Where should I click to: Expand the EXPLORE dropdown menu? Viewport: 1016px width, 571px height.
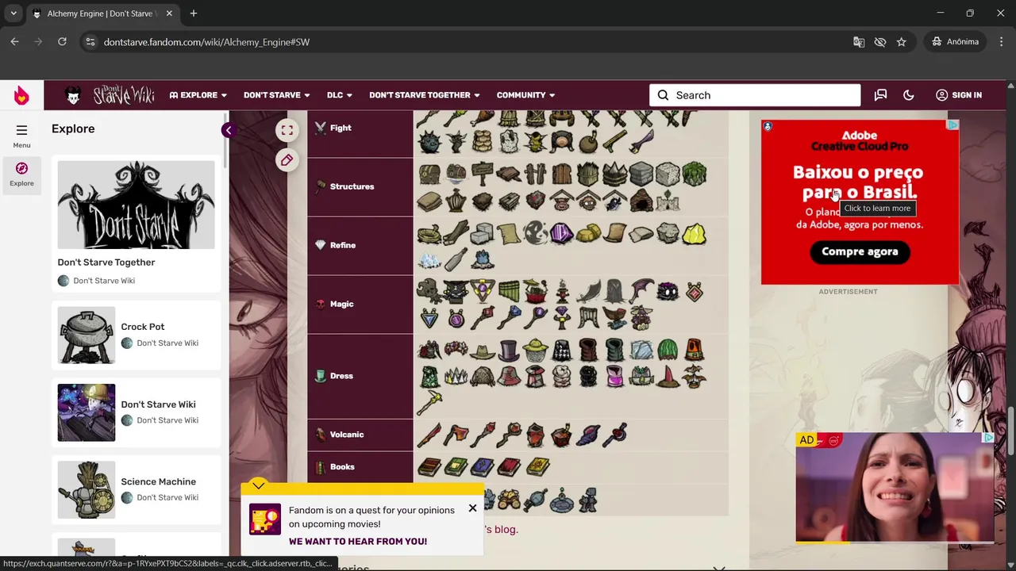pyautogui.click(x=198, y=95)
